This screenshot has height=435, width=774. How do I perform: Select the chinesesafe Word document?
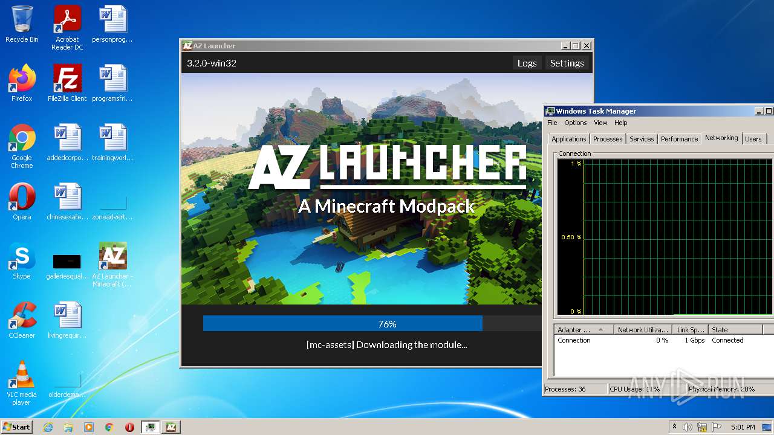67,202
